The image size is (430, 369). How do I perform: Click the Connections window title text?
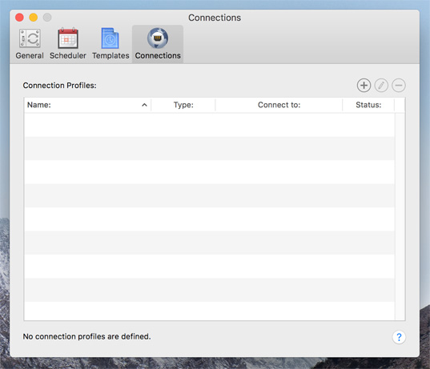pyautogui.click(x=215, y=18)
